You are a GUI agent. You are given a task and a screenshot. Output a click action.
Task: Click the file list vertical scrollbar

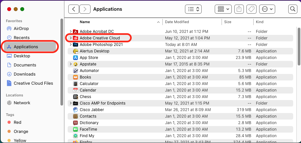click(299, 47)
